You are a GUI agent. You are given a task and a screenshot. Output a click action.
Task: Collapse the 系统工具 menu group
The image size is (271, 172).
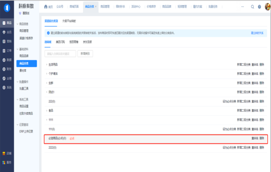click(x=18, y=100)
